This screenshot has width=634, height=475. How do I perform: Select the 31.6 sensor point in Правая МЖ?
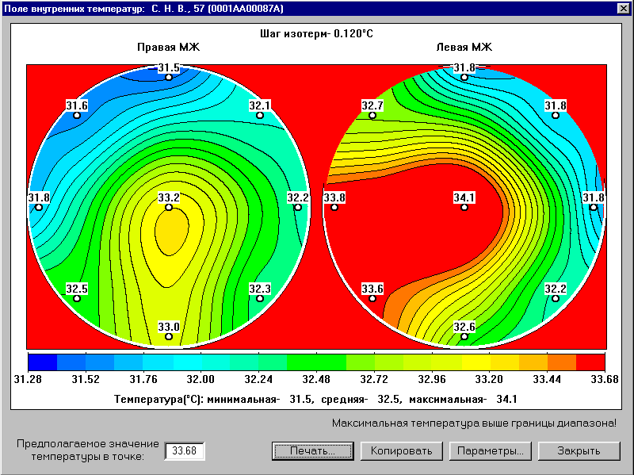tap(77, 115)
